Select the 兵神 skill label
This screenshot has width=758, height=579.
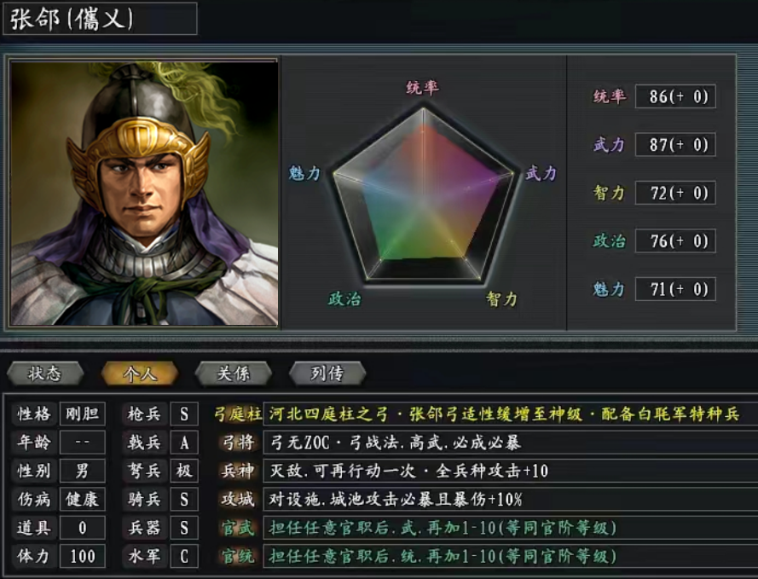[238, 471]
